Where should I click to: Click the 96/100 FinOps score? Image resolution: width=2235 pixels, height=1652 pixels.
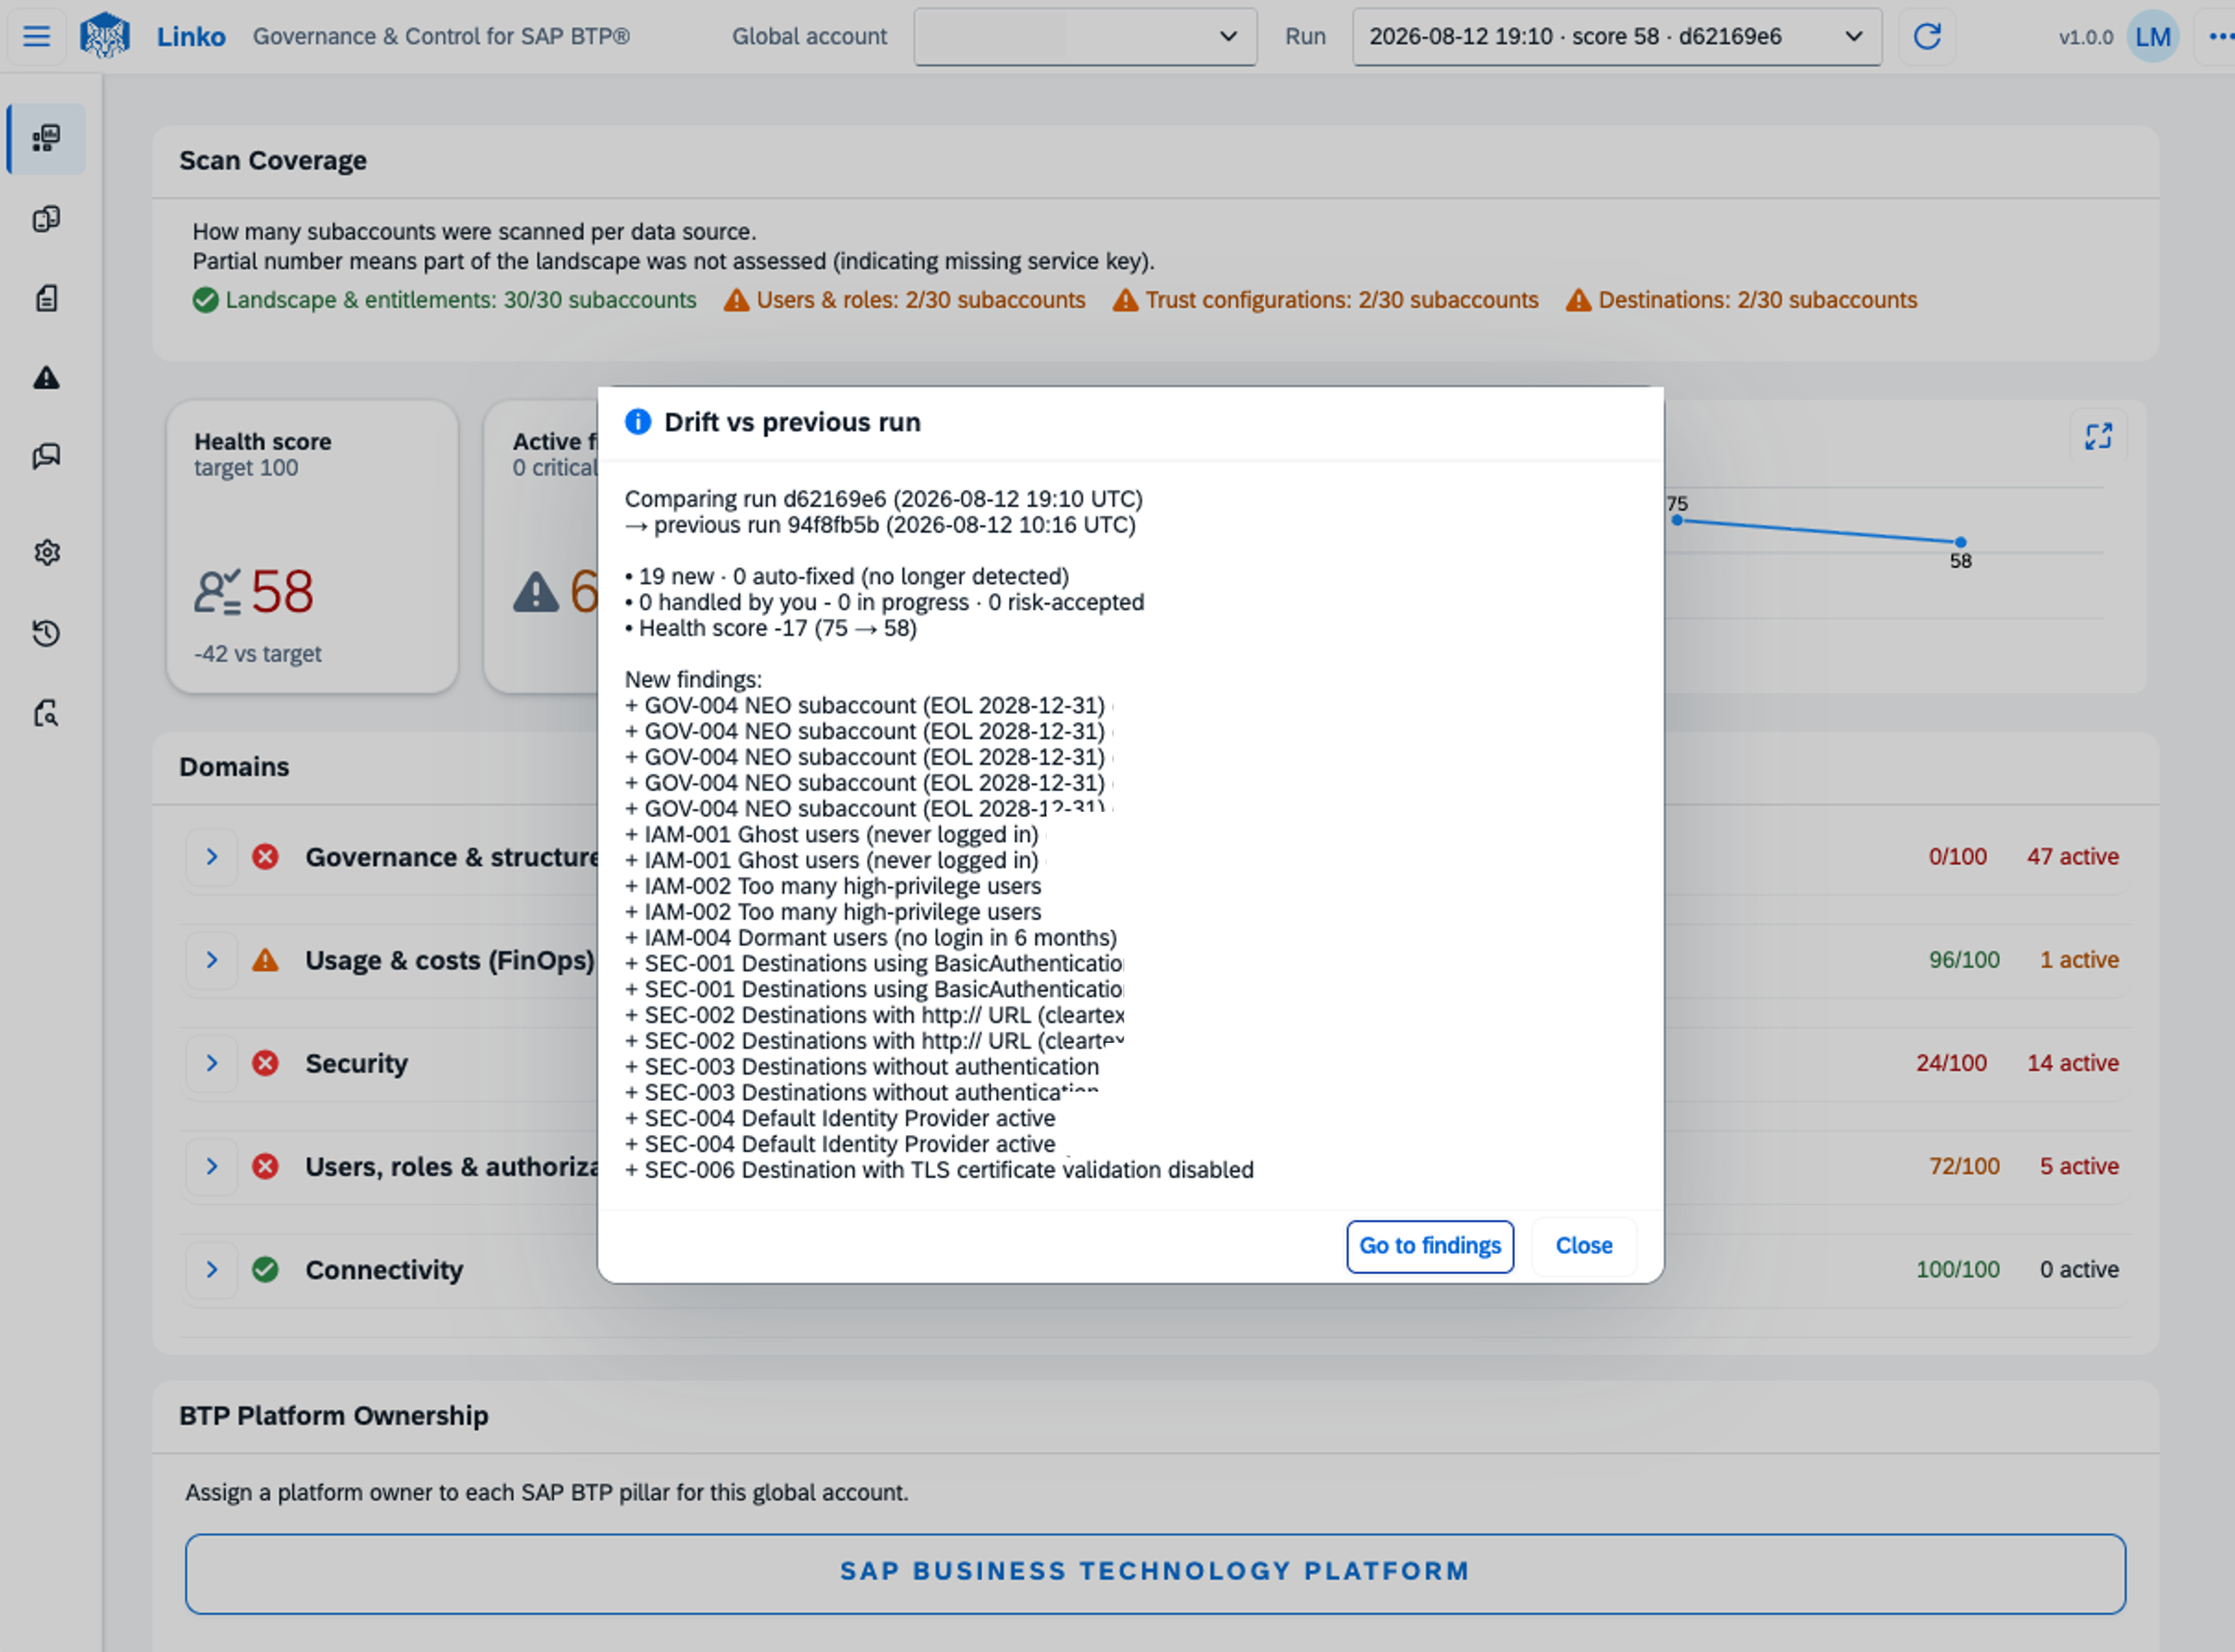pos(1964,960)
